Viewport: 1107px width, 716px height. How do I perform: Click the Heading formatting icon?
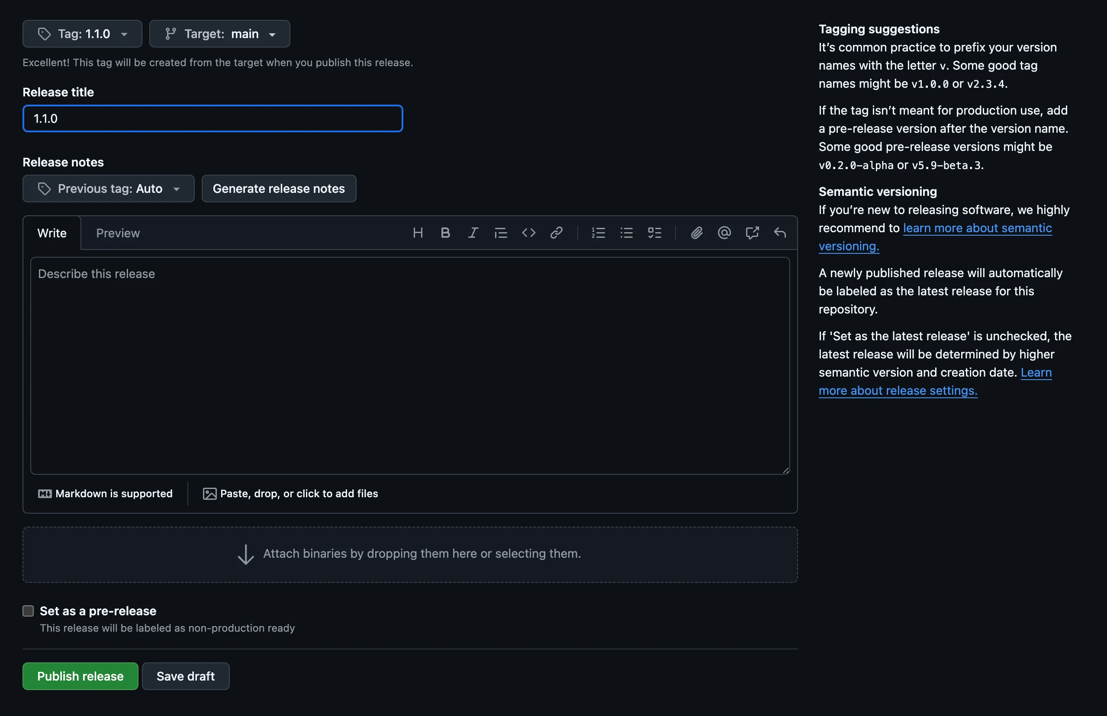(418, 233)
